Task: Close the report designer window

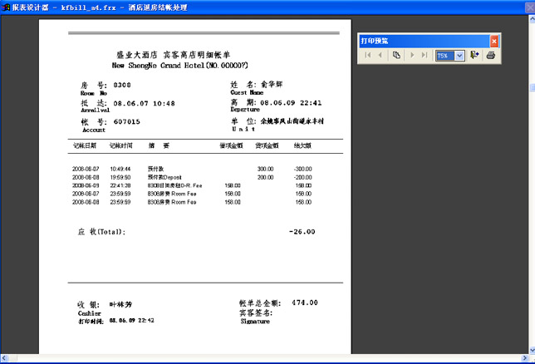Action: (x=528, y=7)
